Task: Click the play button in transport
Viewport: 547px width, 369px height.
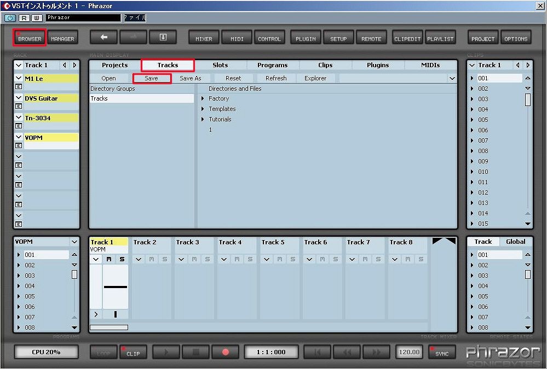Action: 166,352
